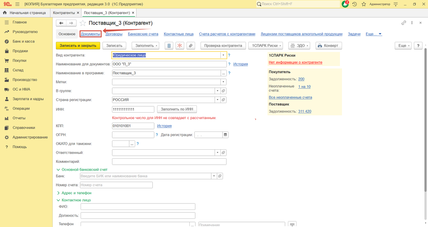Go forward with the right arrow

[x=71, y=23]
